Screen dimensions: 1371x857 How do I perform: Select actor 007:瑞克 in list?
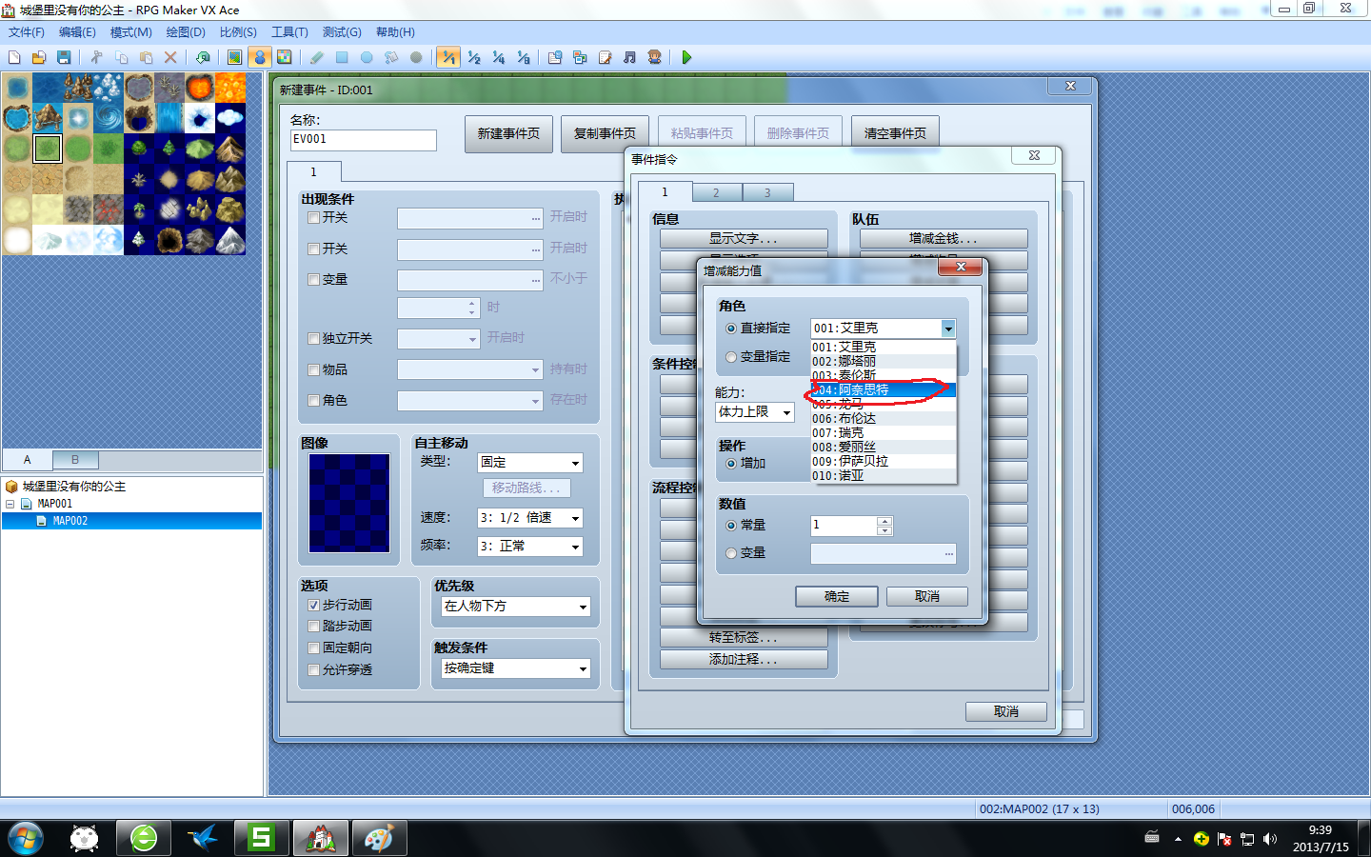pos(884,433)
